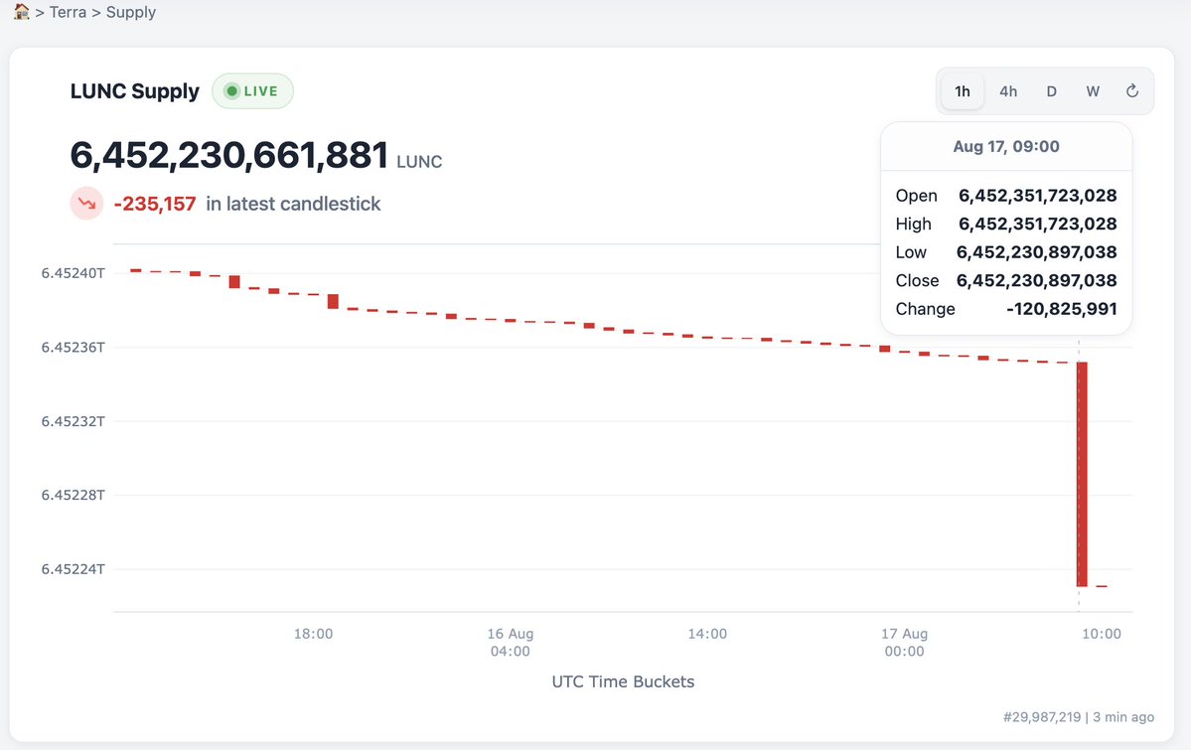The height and width of the screenshot is (750, 1191).
Task: Select the 1h timeframe tab
Action: click(x=963, y=91)
